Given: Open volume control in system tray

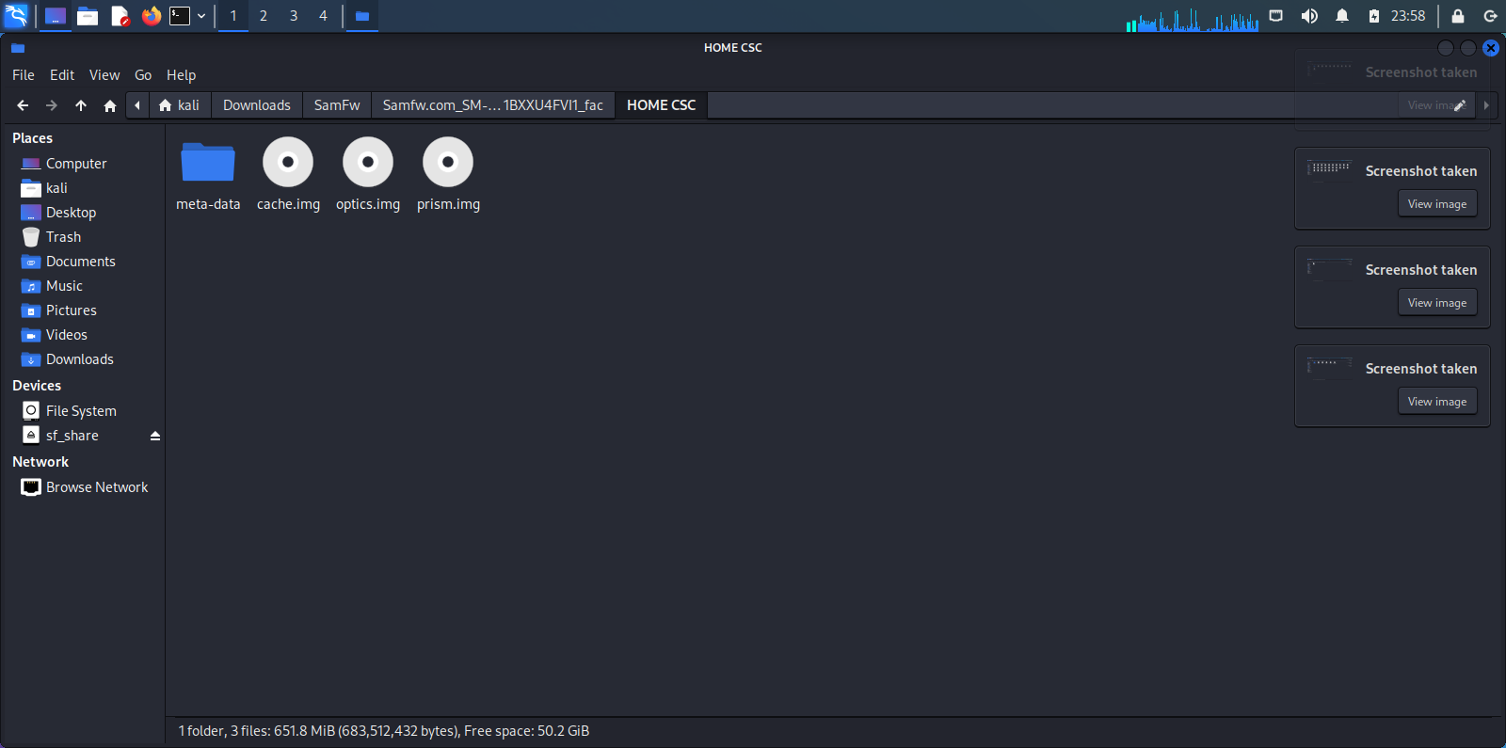Looking at the screenshot, I should [1309, 16].
